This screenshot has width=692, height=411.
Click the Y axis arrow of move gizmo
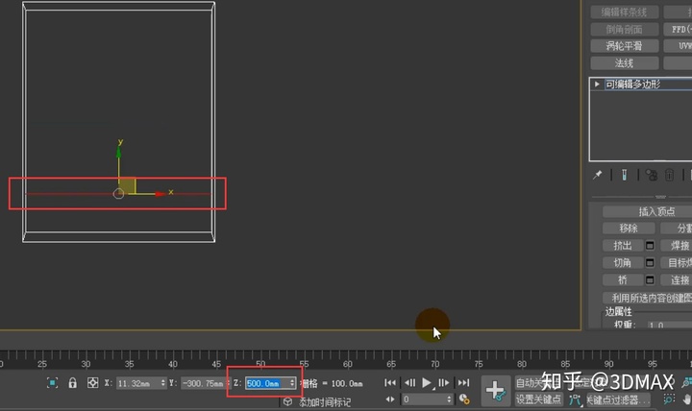click(119, 152)
